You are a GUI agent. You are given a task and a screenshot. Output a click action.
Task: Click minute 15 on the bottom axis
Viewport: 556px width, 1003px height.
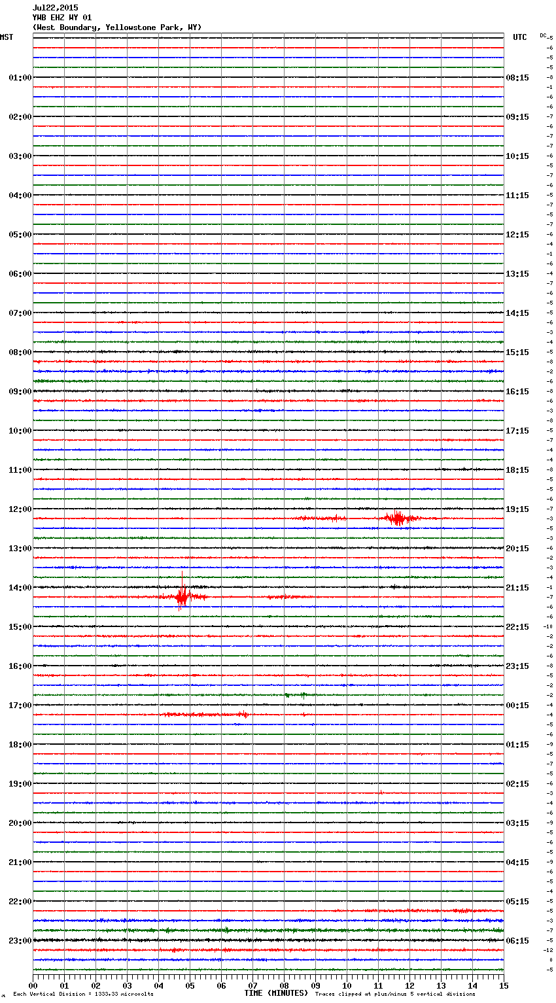tap(504, 986)
